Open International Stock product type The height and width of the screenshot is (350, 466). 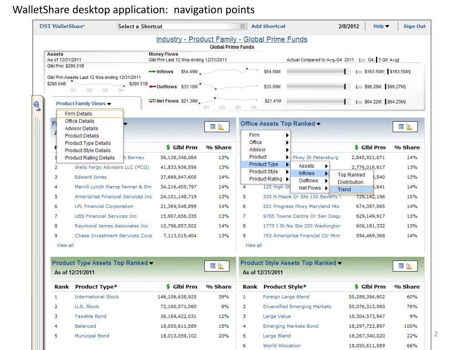(96, 297)
